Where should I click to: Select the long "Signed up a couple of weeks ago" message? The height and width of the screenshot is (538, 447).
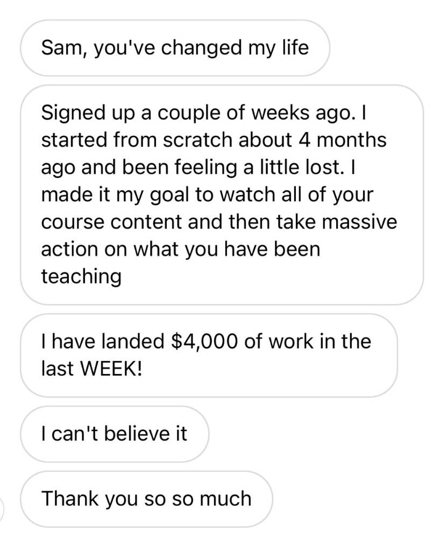point(222,195)
